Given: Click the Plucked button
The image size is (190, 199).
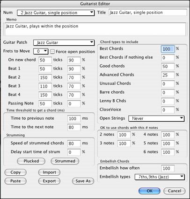Looking at the screenshot, I should click(x=31, y=161).
